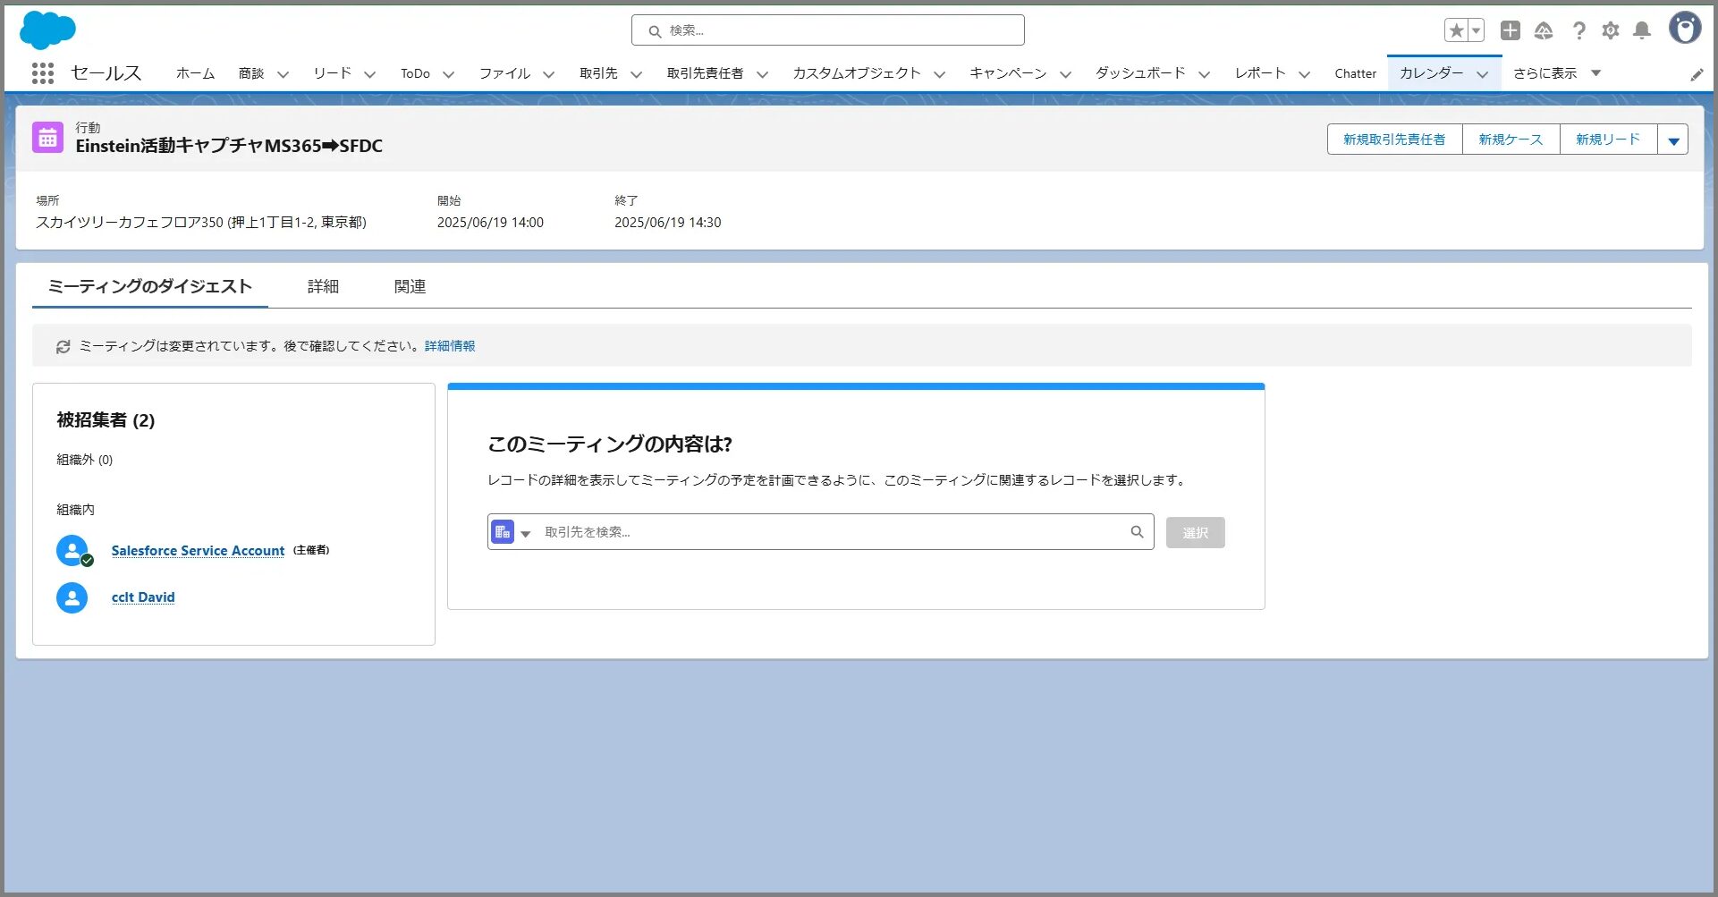Viewport: 1718px width, 897px height.
Task: Open the 取引先 nav tab
Action: [598, 73]
